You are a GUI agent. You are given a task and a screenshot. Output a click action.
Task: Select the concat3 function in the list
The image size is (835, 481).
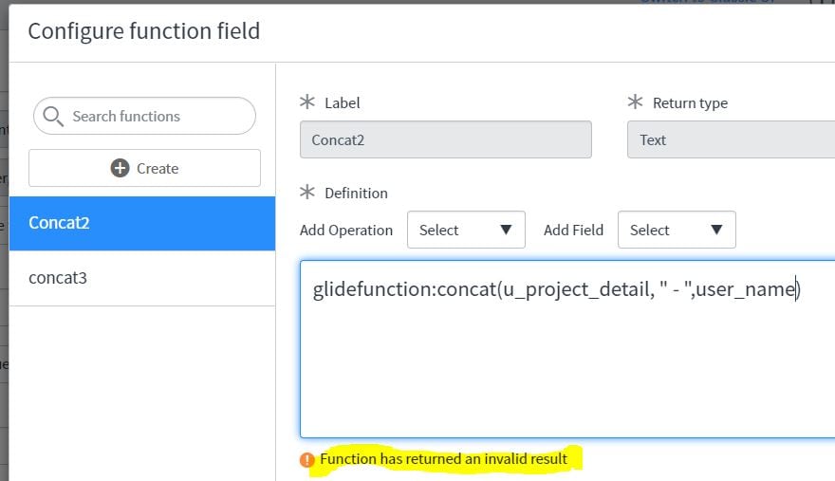tap(142, 278)
